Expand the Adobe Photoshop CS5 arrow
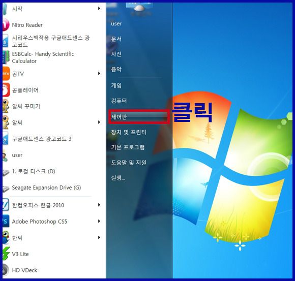The image size is (295, 281). (x=99, y=221)
